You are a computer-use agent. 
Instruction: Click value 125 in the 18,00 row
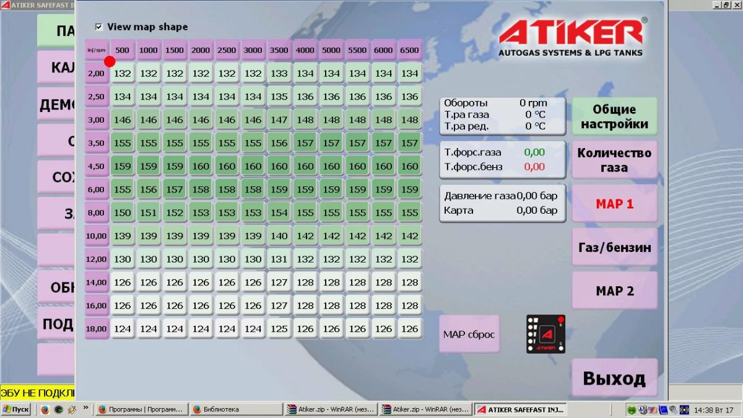click(x=279, y=329)
